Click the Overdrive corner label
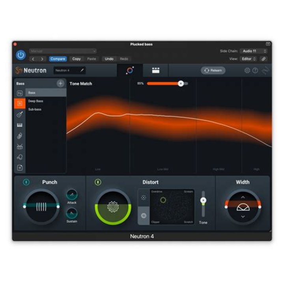The height and width of the screenshot is (284, 284). pyautogui.click(x=157, y=192)
